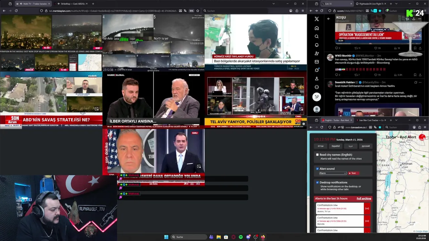Screen dimensions: 429x241
Task: Toggle the Desktop notifications checkbox
Action: [317, 182]
